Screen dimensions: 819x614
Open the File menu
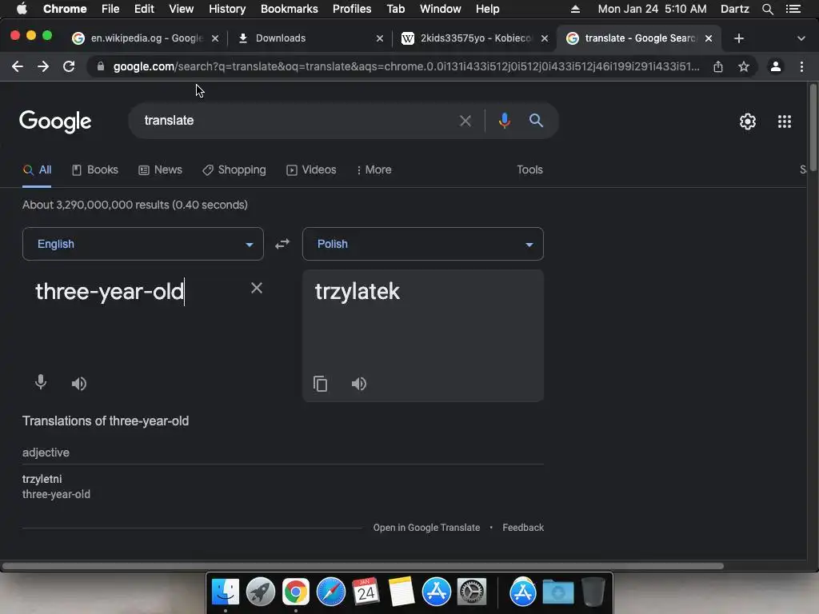pyautogui.click(x=110, y=9)
